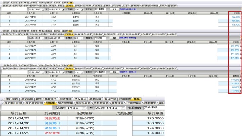
Task: Open 交易類別 全部 dropdown in 6755 panel
Action: (x=82, y=72)
